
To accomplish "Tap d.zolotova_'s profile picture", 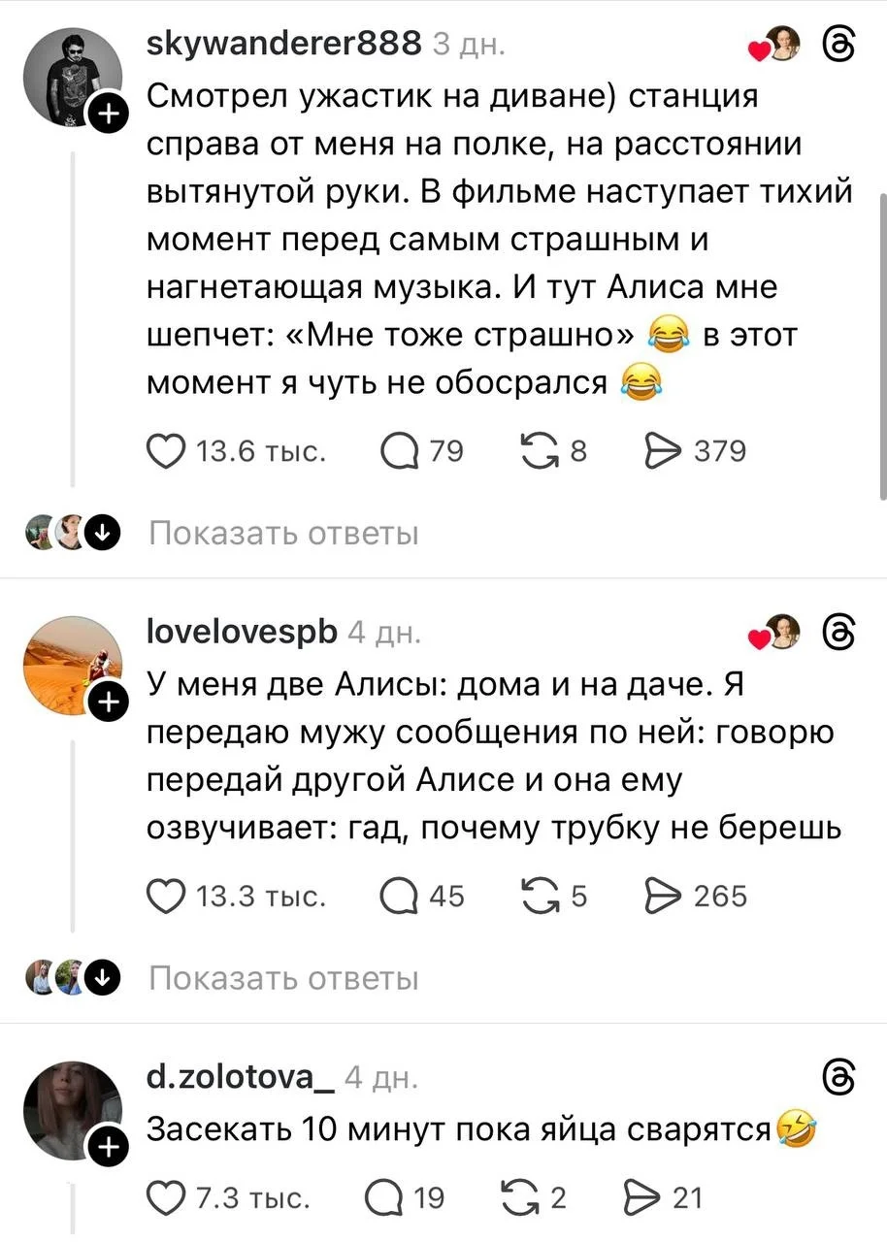I will pos(75,1106).
